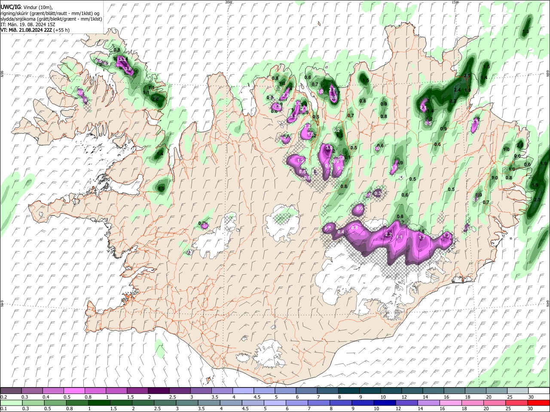Pick upper legend swatch between 8 and 9
The height and width of the screenshot is (412, 550).
[349, 391]
